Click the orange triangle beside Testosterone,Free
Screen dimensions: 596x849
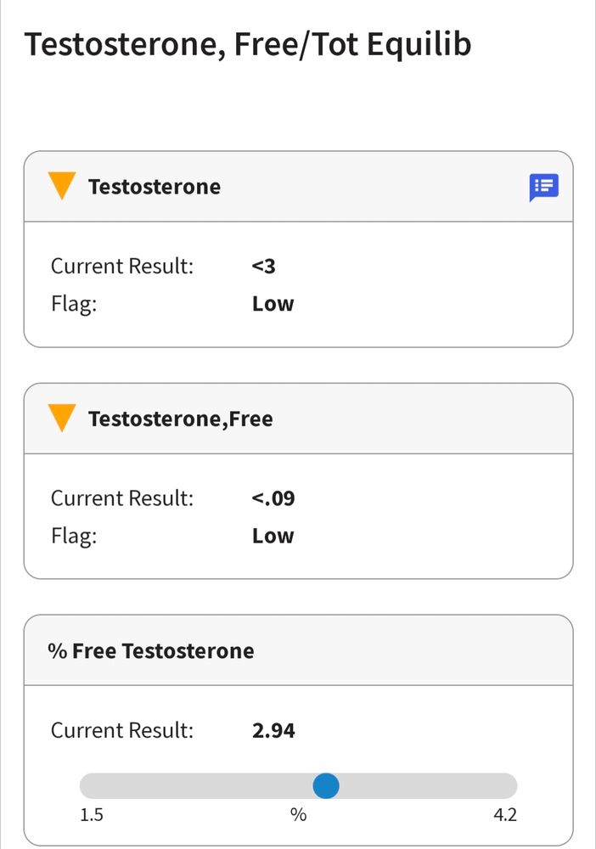(x=60, y=418)
